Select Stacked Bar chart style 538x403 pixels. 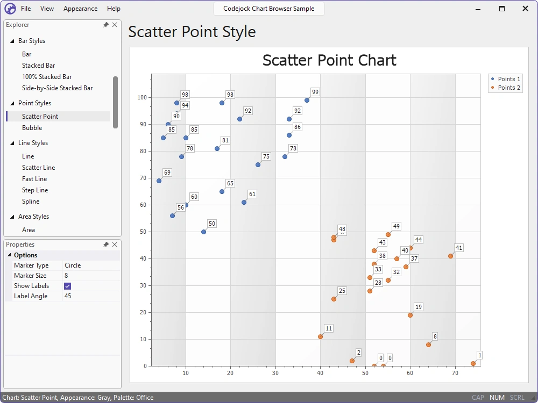click(x=38, y=66)
